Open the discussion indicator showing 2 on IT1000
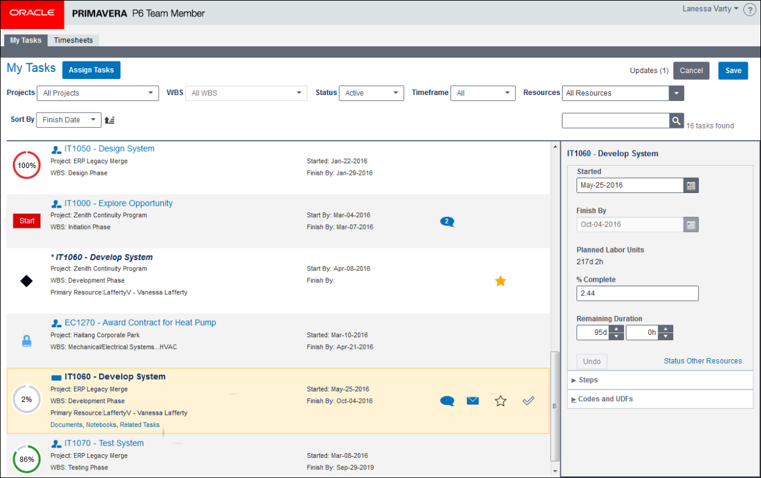The image size is (761, 478). tap(447, 222)
